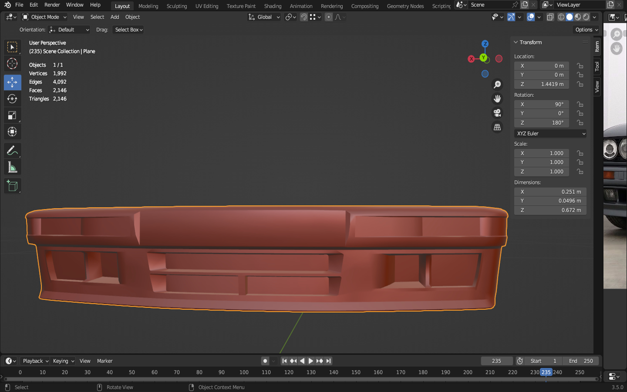Switch to wireframe viewport shading
The height and width of the screenshot is (392, 627).
561,17
